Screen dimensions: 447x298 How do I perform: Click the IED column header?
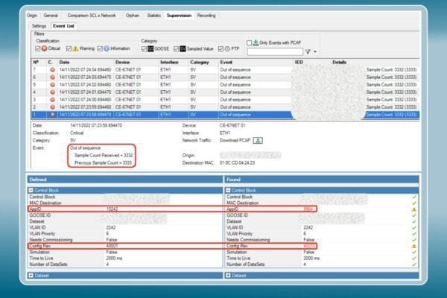299,62
